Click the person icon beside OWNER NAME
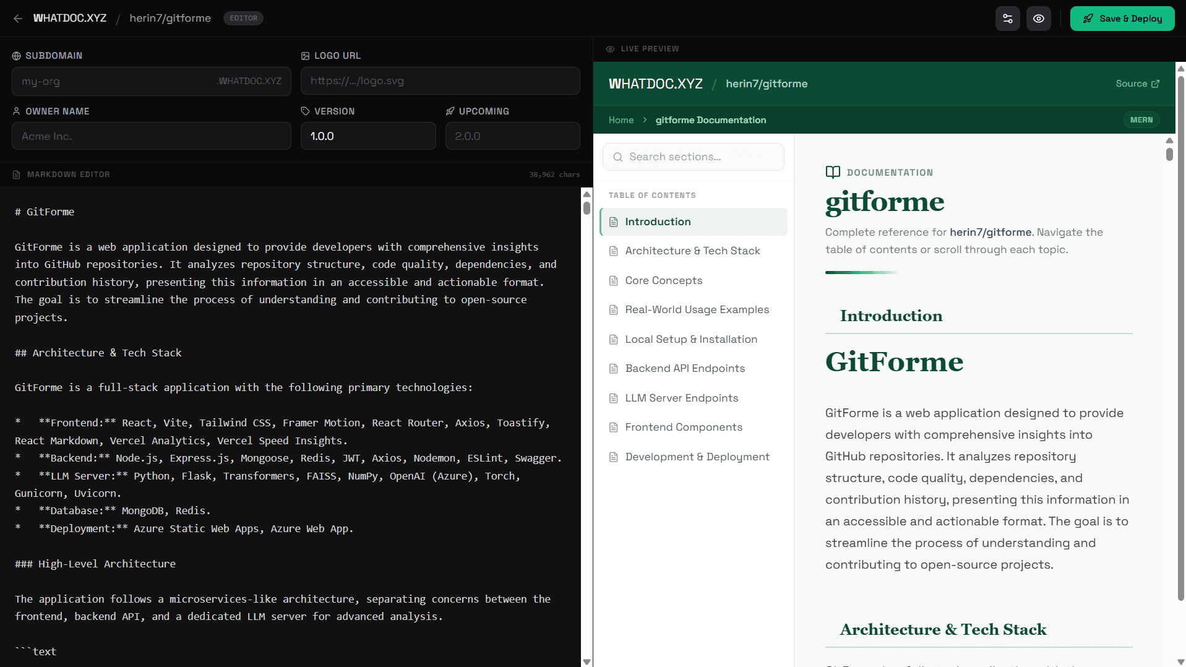Image resolution: width=1186 pixels, height=667 pixels. 15,111
